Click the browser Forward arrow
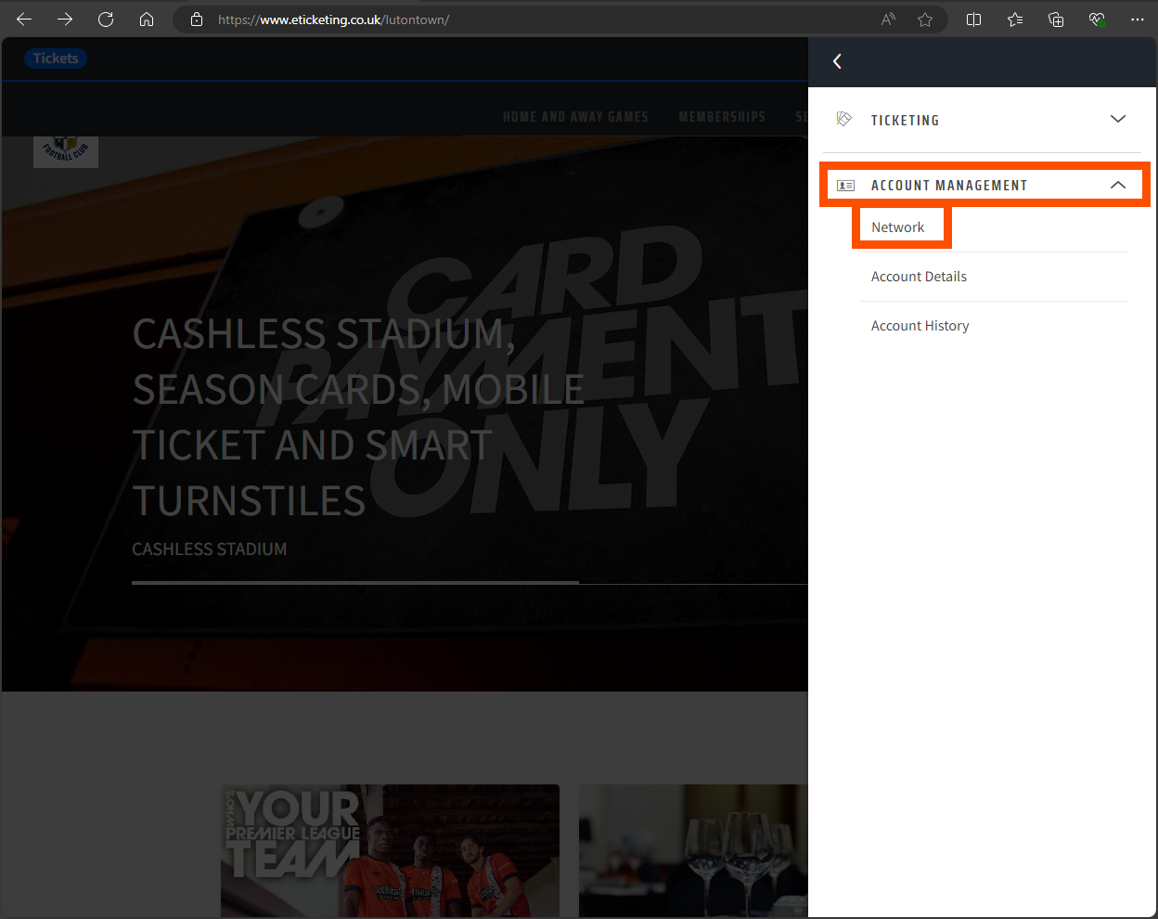 pyautogui.click(x=65, y=19)
